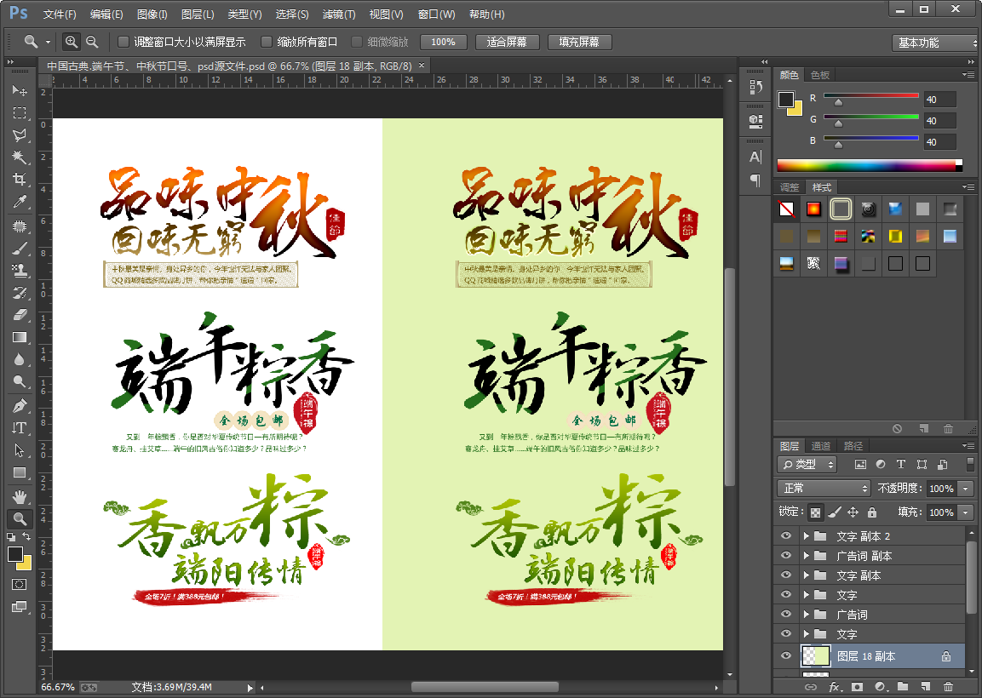
Task: Click the delete layer trash icon
Action: (948, 686)
